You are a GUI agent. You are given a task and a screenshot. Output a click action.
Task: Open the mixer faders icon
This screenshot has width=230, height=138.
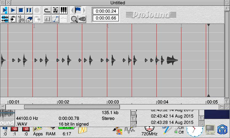click(47, 19)
